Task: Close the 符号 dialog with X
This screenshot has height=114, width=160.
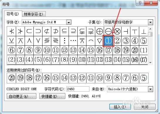Action: click(x=151, y=3)
